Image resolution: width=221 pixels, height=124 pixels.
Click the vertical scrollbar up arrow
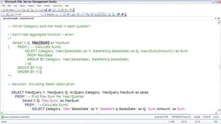(x=219, y=23)
